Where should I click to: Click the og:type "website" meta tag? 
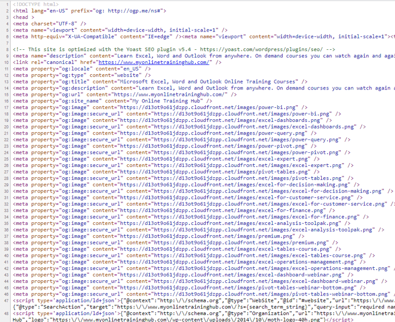[x=82, y=75]
